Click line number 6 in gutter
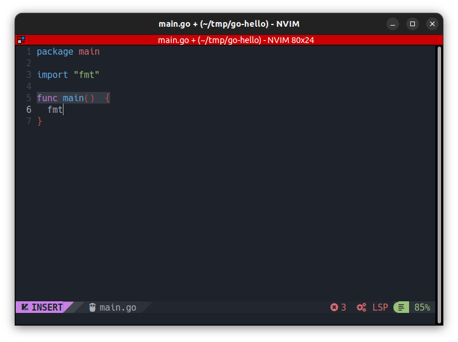Image resolution: width=458 pixels, height=342 pixels. 29,109
